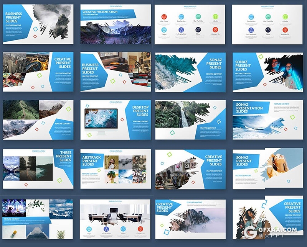Click the eBooks icon in the top-right six-icon slide
This screenshot has width=307, height=247.
pyautogui.click(x=285, y=17)
